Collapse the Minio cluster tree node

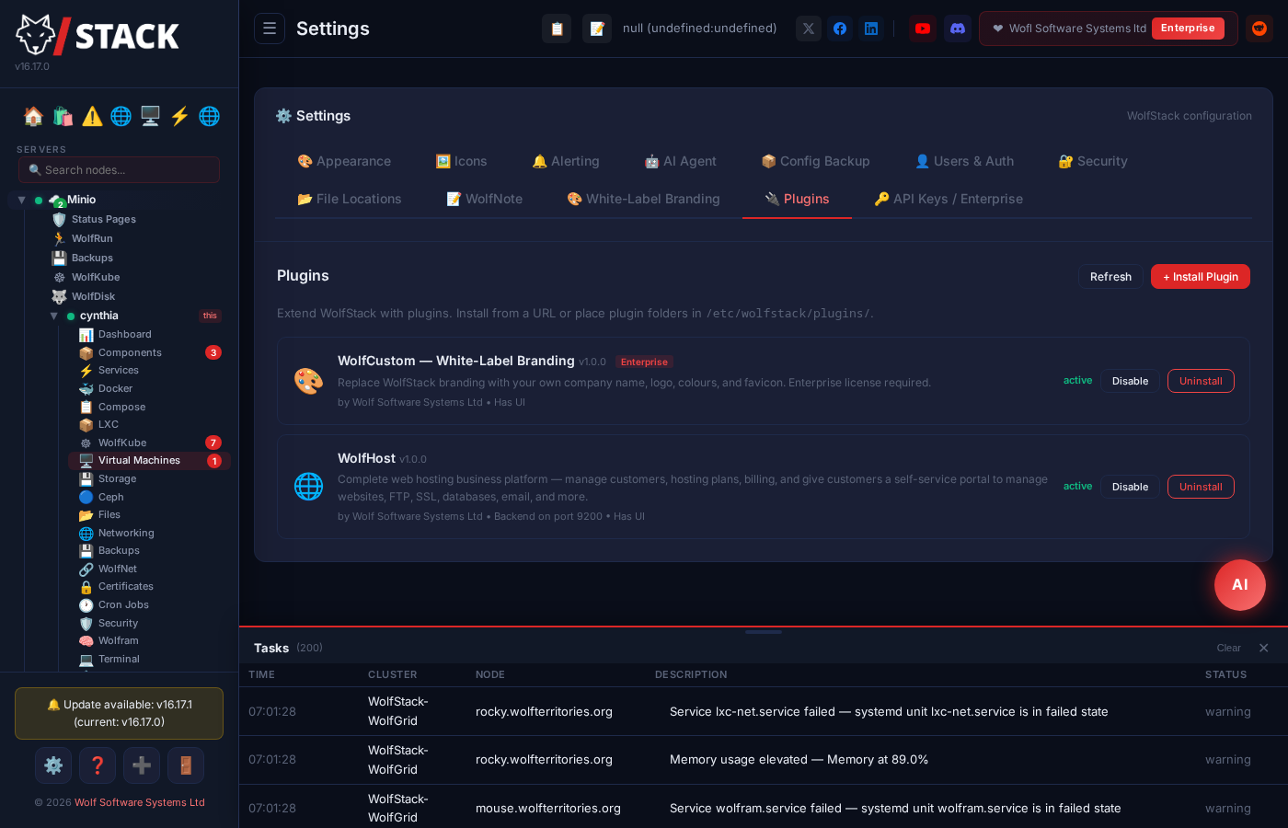(21, 200)
